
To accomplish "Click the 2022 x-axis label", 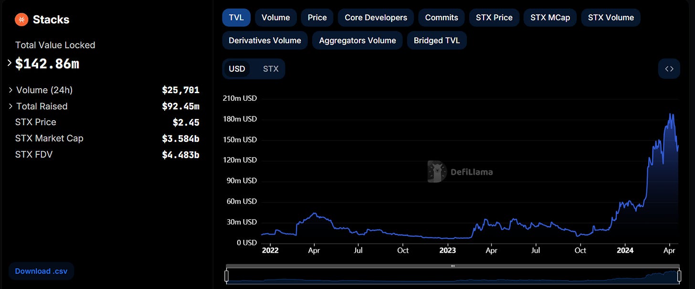I will pyautogui.click(x=270, y=250).
